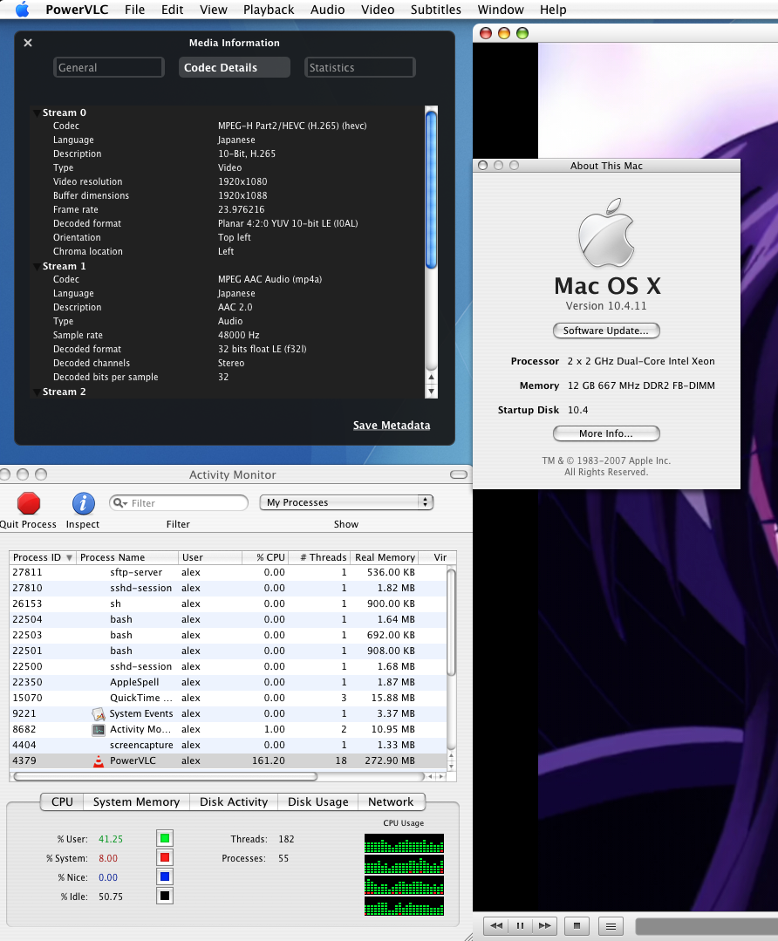Collapse the Stream 0 section

(37, 113)
